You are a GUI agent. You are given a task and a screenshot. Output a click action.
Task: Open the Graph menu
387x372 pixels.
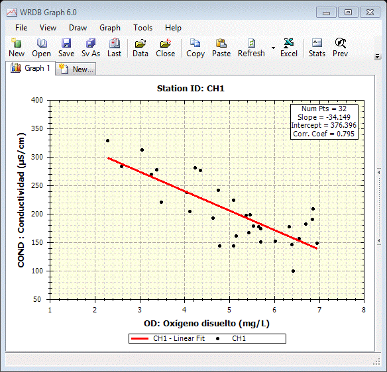click(110, 28)
